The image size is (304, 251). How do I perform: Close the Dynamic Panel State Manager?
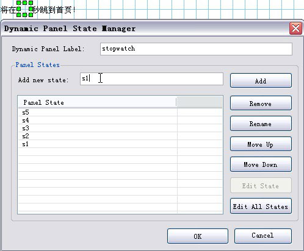(x=295, y=28)
